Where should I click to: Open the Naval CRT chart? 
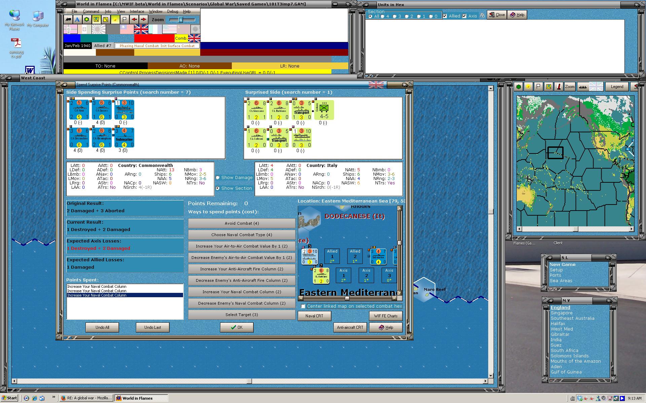(314, 316)
